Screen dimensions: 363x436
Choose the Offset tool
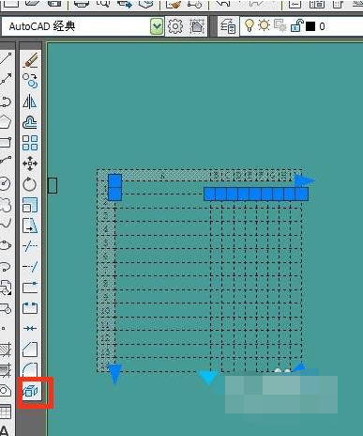coord(30,122)
